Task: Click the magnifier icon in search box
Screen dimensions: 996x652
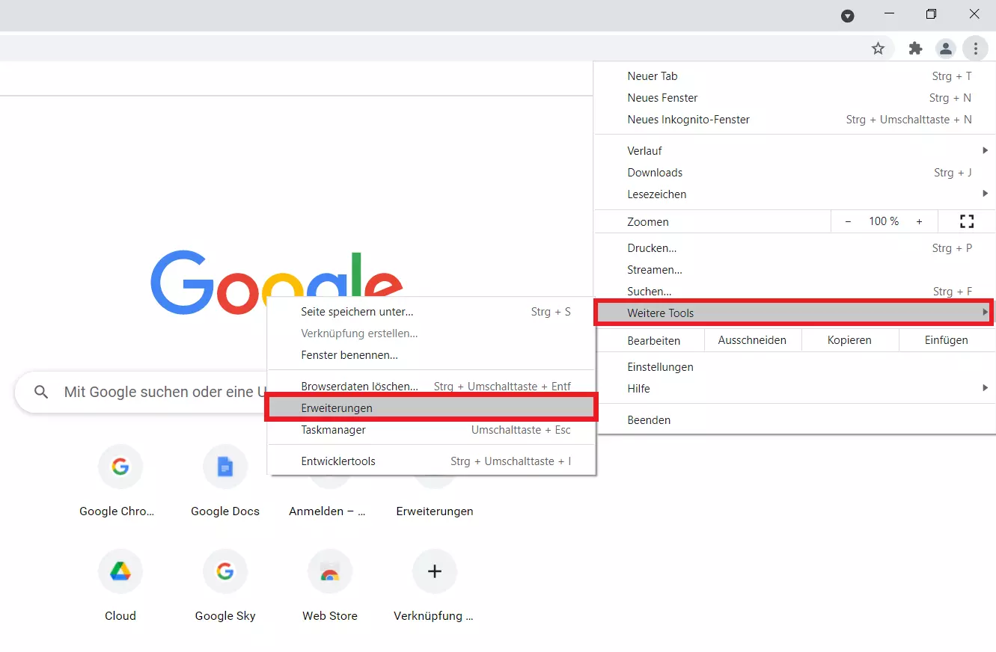Action: (x=42, y=393)
